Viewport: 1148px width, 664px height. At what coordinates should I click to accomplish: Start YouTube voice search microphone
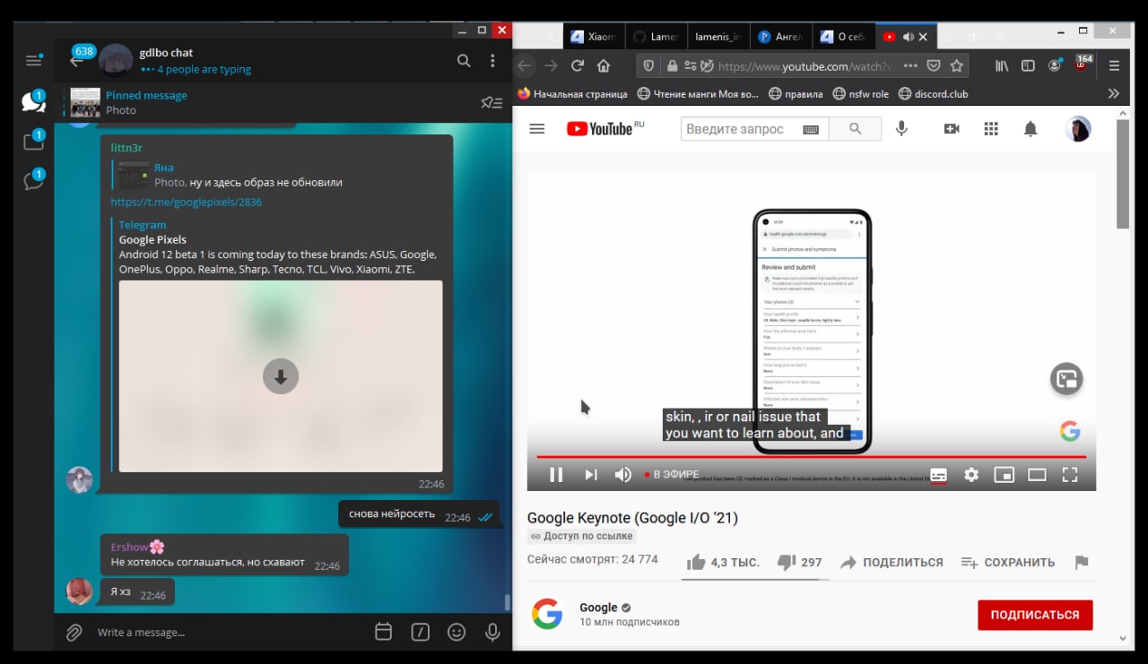(x=901, y=129)
